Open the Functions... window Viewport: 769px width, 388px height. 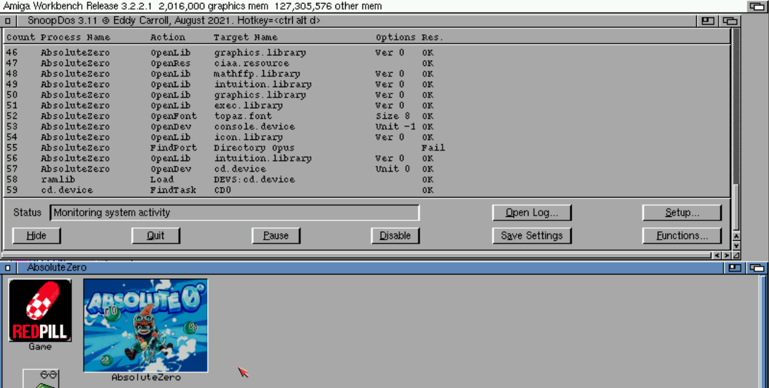[x=682, y=236]
